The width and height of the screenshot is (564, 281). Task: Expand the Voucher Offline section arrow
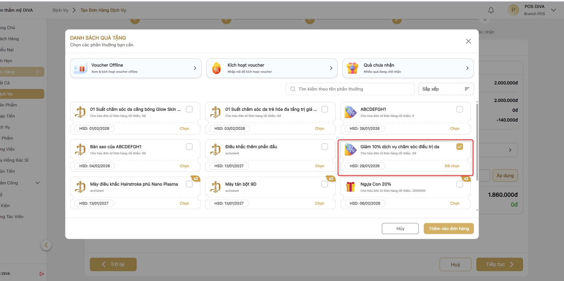pyautogui.click(x=195, y=68)
